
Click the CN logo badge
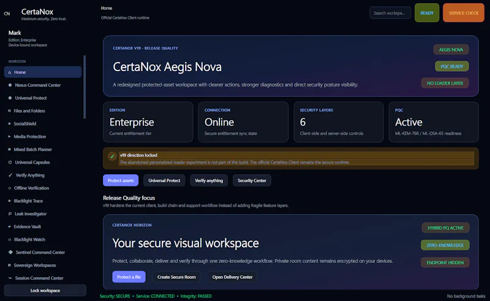click(x=7, y=13)
